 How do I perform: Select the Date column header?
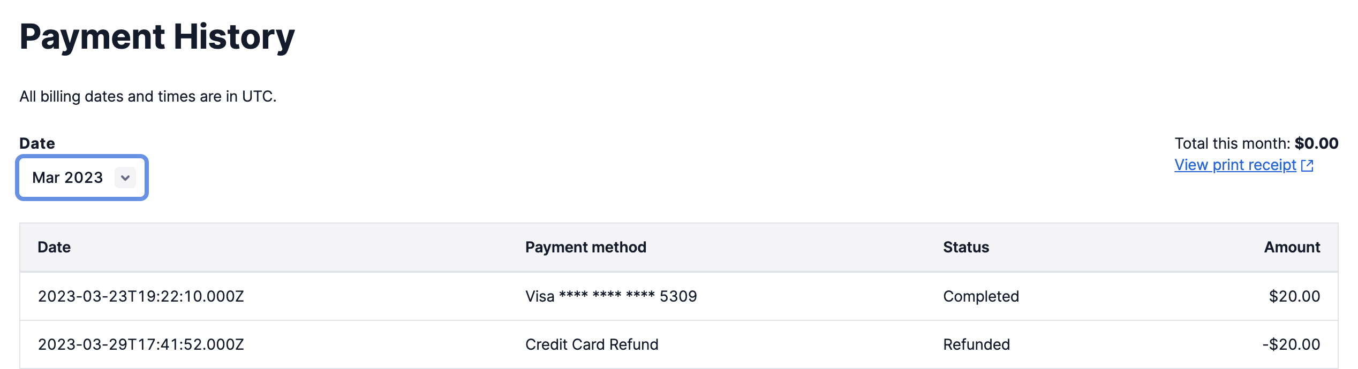54,247
